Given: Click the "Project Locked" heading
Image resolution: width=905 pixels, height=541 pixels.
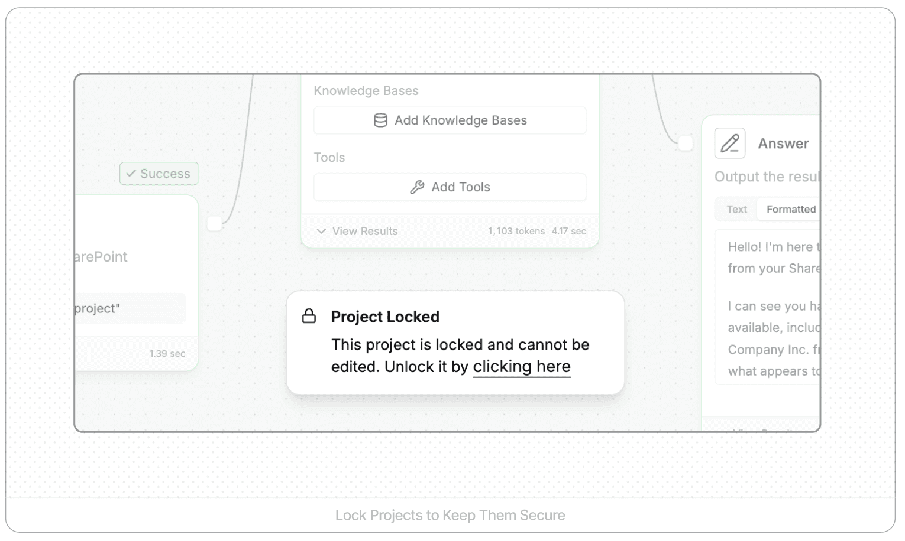Looking at the screenshot, I should pyautogui.click(x=385, y=317).
